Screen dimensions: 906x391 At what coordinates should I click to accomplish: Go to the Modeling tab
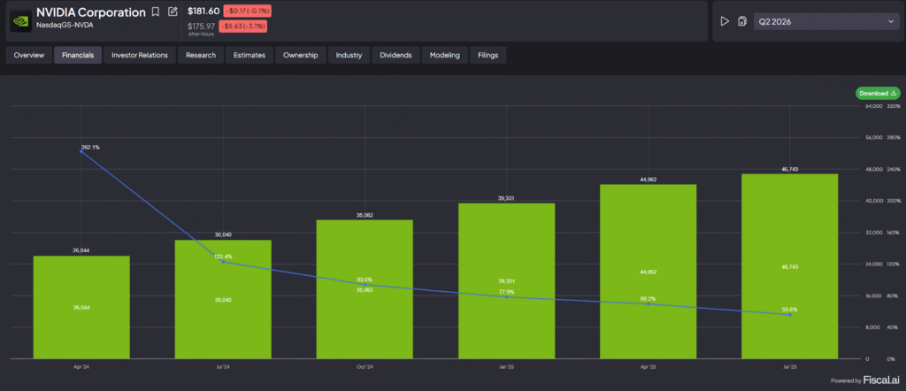(445, 56)
